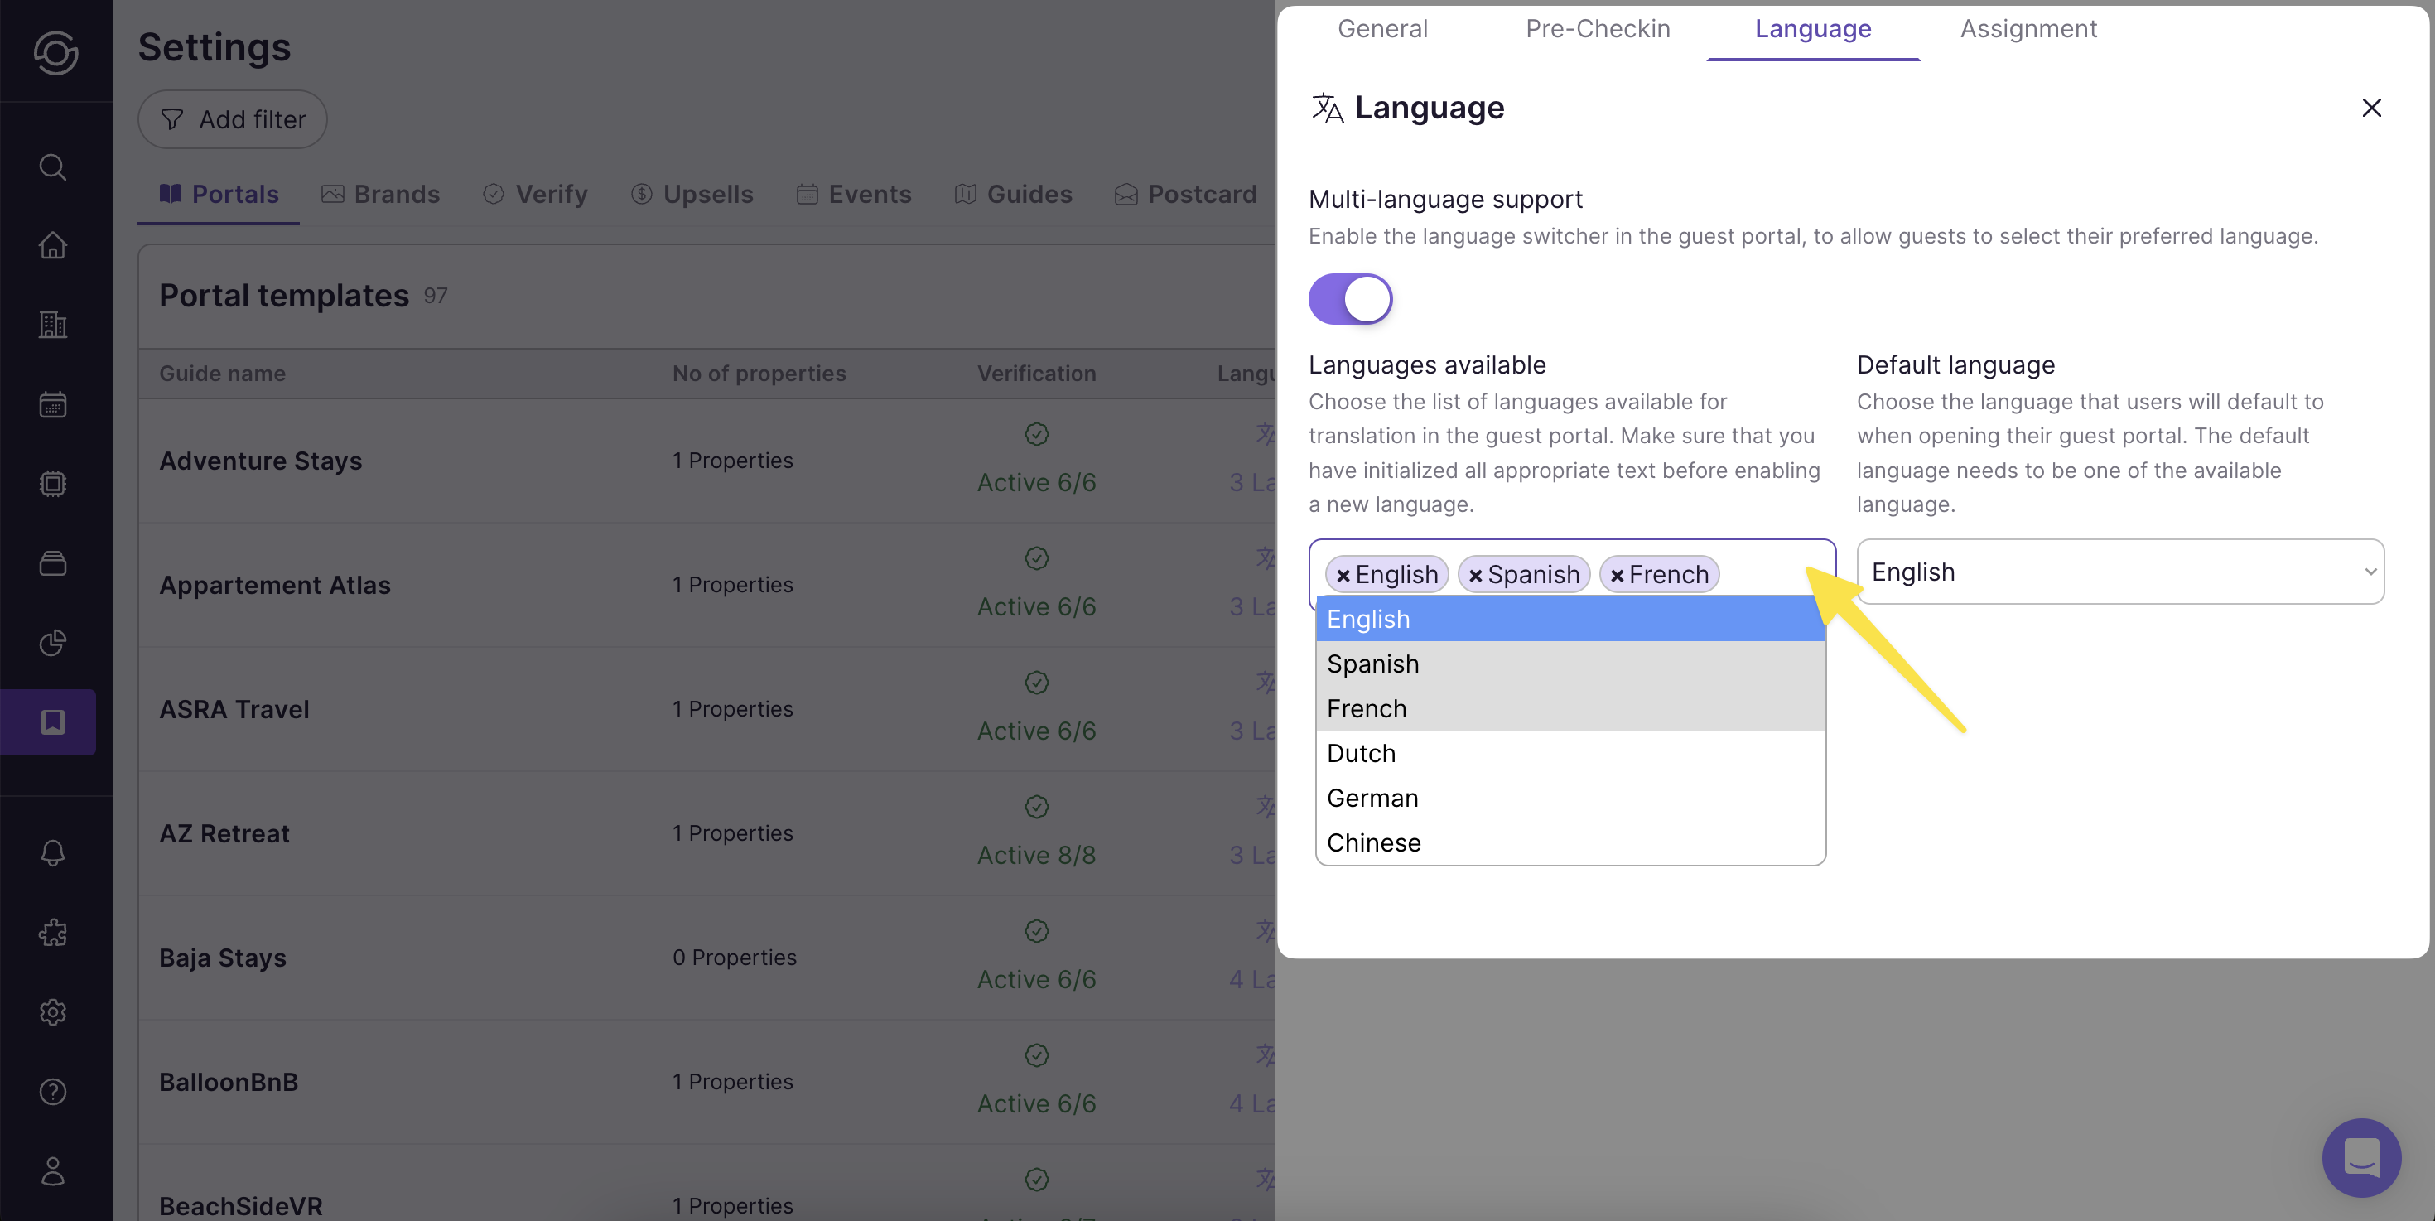Close the Language panel
The width and height of the screenshot is (2435, 1221).
pos(2370,108)
